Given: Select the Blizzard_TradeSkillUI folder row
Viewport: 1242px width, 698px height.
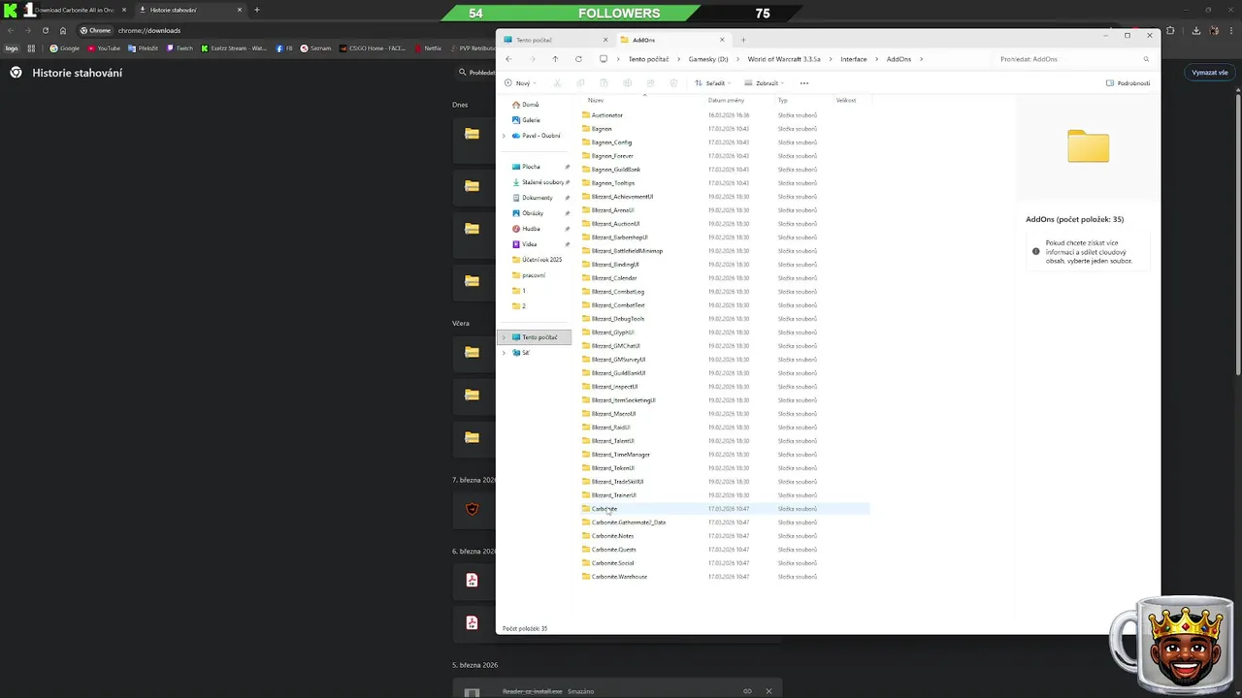Looking at the screenshot, I should click(725, 482).
